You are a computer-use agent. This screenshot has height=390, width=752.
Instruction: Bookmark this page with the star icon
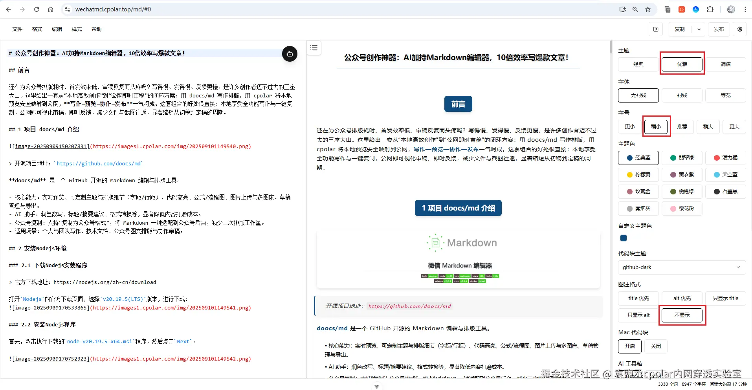click(x=648, y=9)
